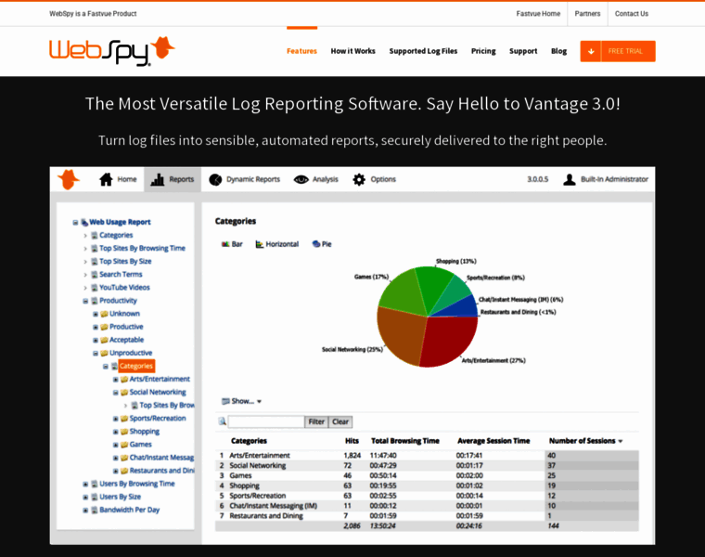Click the Acceptable folder icon

click(x=104, y=340)
